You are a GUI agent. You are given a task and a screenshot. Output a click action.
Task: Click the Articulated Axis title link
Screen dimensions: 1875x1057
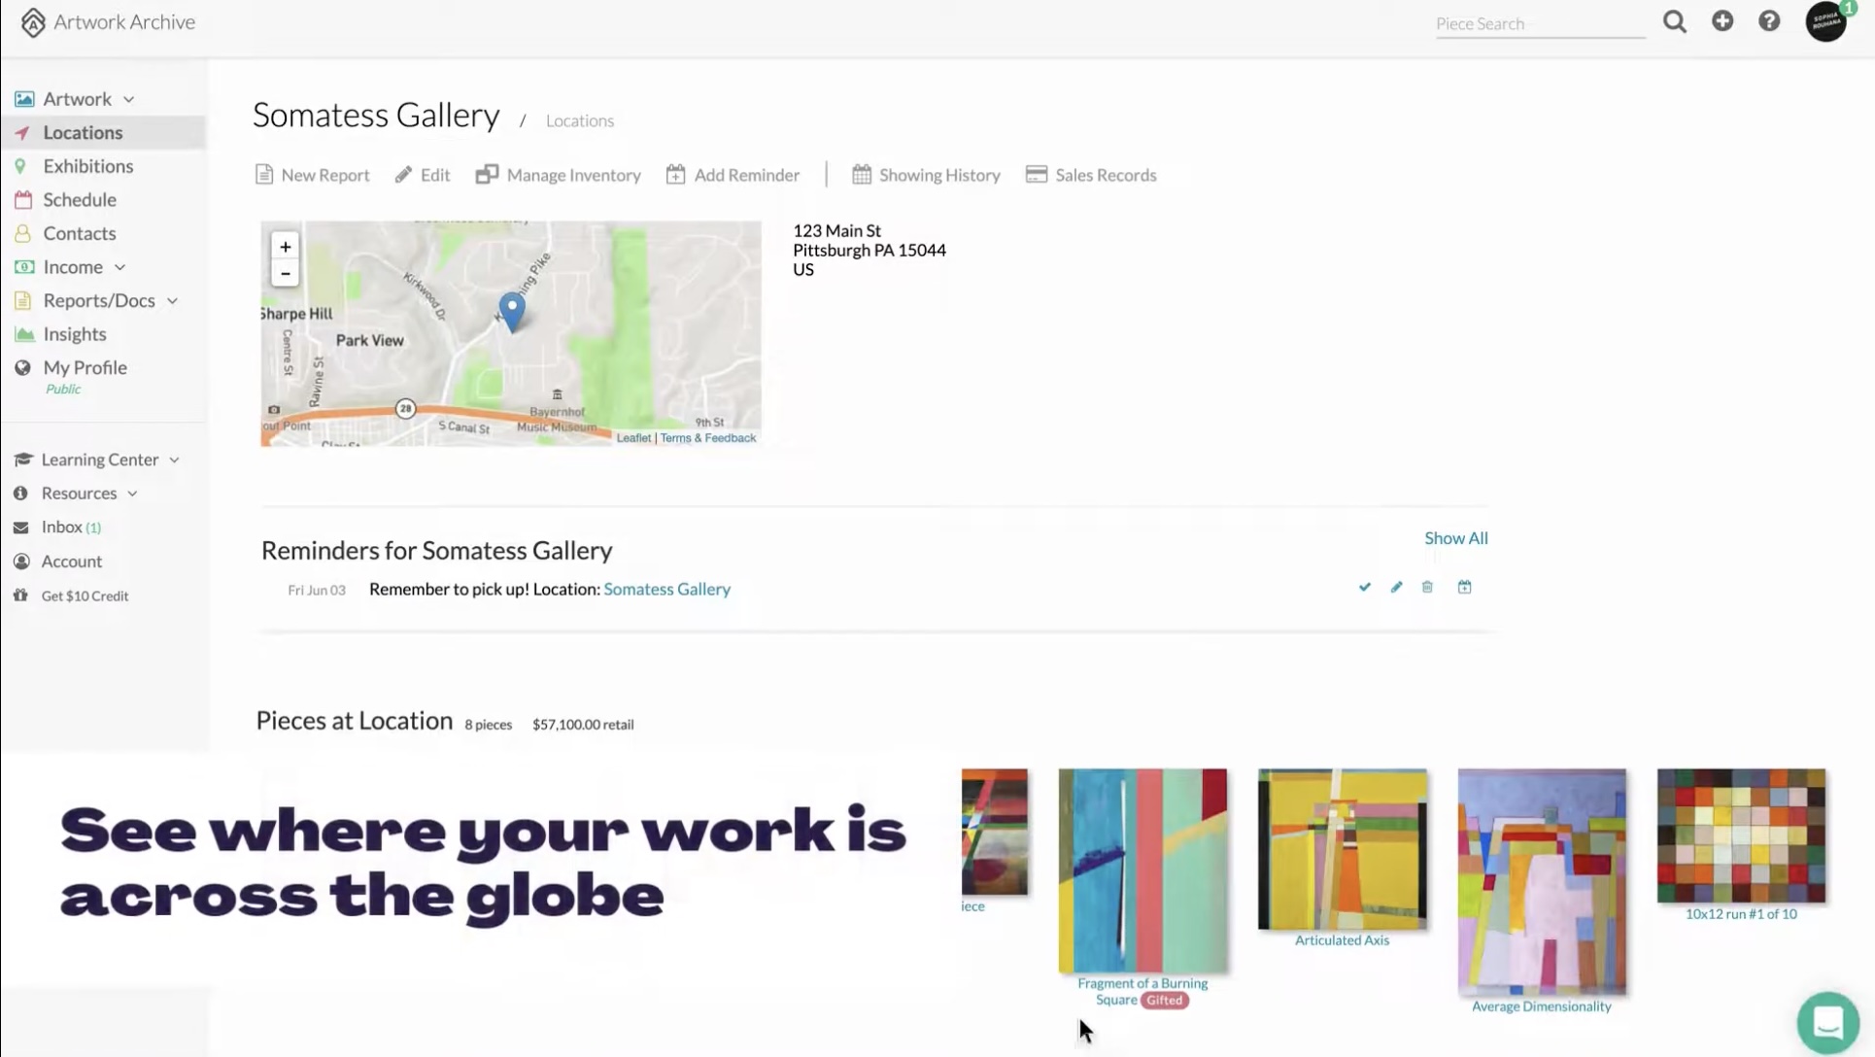pos(1343,940)
